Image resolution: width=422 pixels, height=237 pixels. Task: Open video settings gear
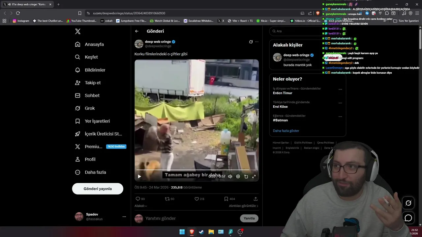[x=238, y=176]
